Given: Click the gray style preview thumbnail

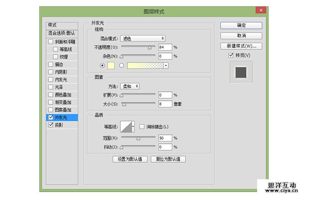Looking at the screenshot, I should tap(241, 72).
